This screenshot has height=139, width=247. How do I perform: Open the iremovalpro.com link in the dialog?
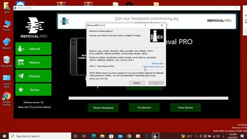pyautogui.click(x=154, y=66)
